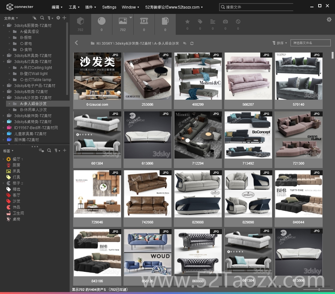Open the images filter dropdown arrow
The width and height of the screenshot is (335, 294).
click(x=131, y=17)
